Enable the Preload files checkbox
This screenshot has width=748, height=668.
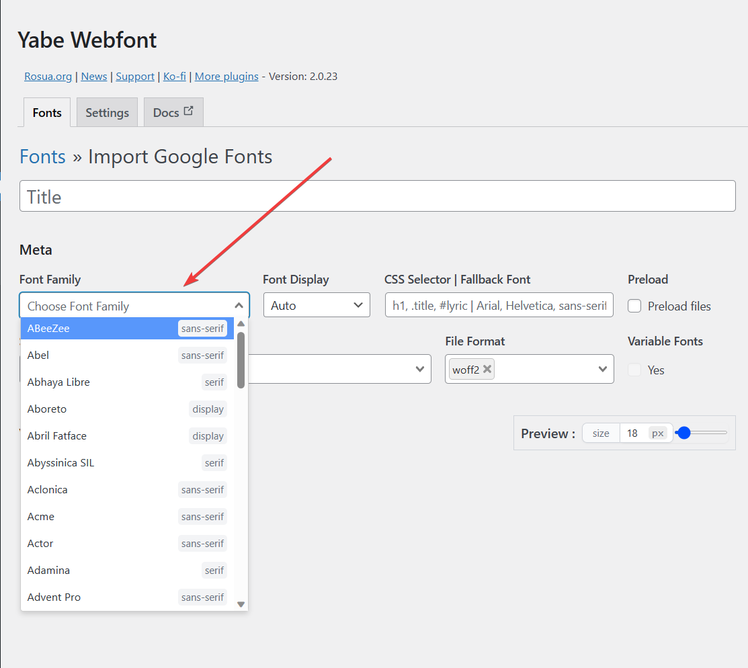[634, 306]
